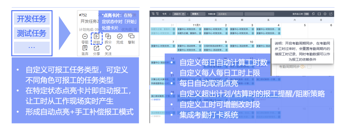Enable the 考勤周期同步 checkbox
Viewport: 342px width, 124px height.
pos(309,67)
